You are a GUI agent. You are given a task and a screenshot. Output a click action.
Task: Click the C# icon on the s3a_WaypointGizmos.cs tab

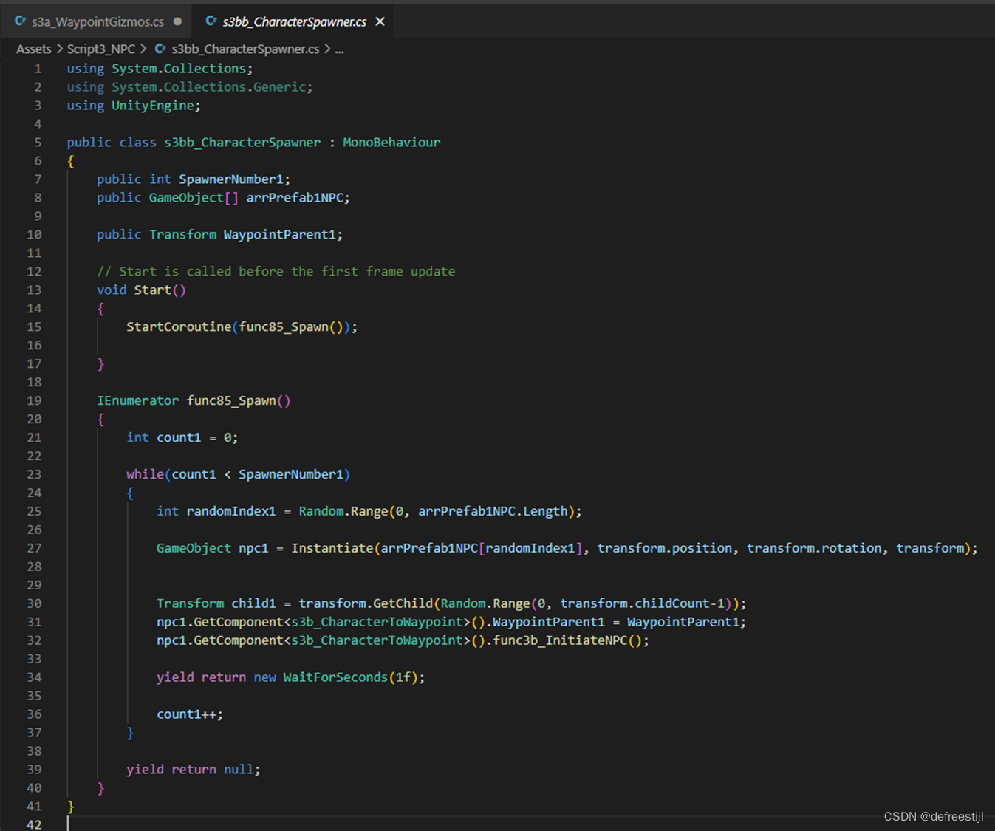[x=20, y=21]
